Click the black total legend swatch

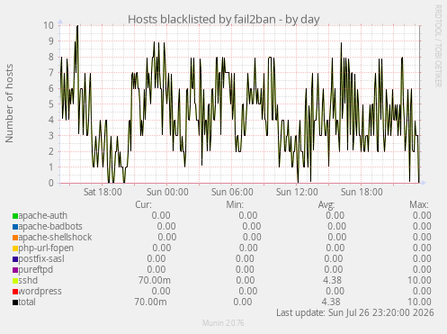tap(15, 302)
